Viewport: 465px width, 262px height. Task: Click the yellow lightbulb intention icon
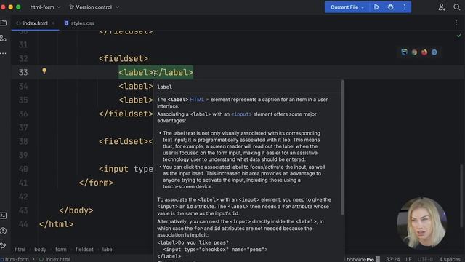(x=44, y=71)
